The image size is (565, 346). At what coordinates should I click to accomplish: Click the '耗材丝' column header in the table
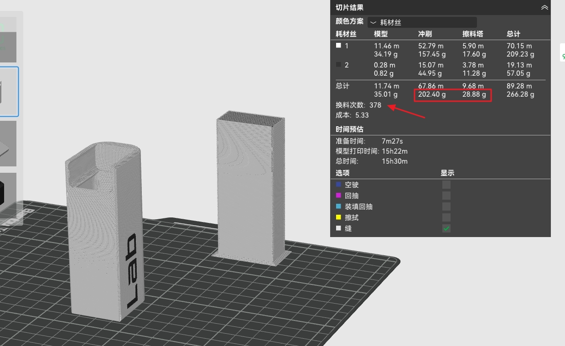[x=346, y=34]
